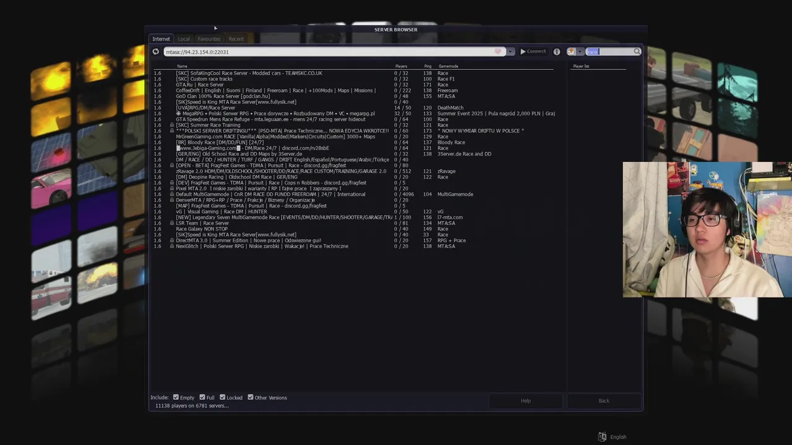This screenshot has height=445, width=792.
Task: Click lock icon on Pixel MTA 2.0 row
Action: [172, 189]
